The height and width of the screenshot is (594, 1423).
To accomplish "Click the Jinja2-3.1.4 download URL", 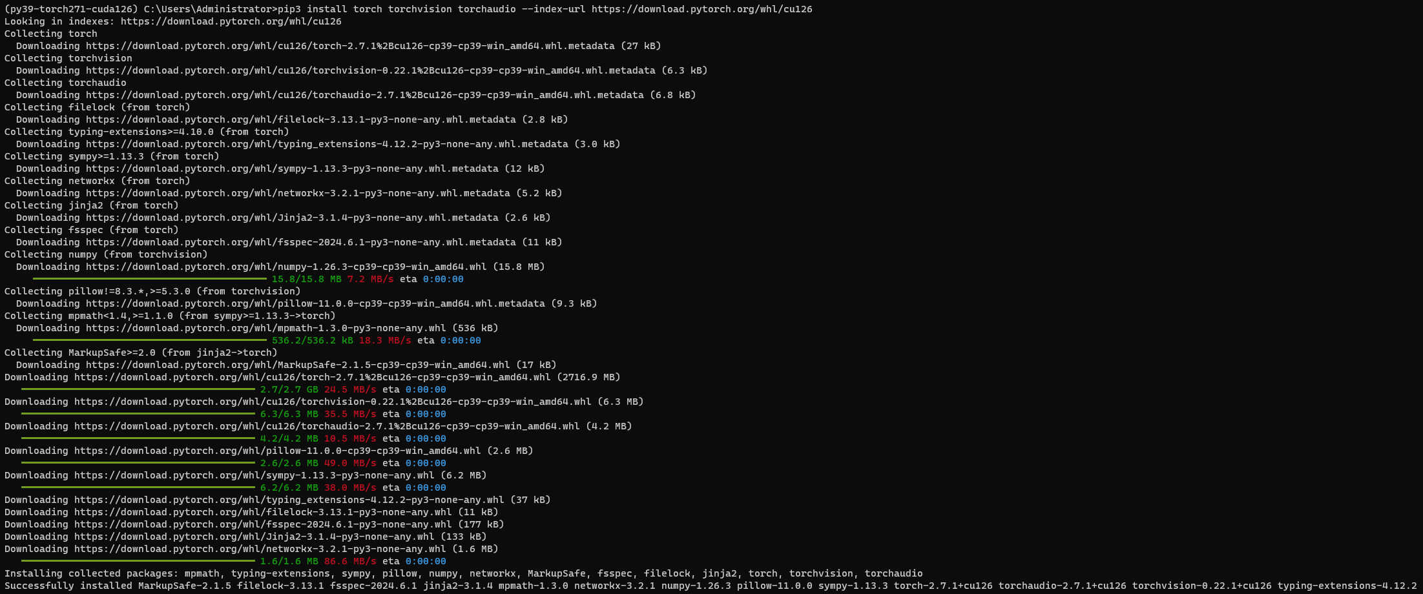I will (x=239, y=537).
